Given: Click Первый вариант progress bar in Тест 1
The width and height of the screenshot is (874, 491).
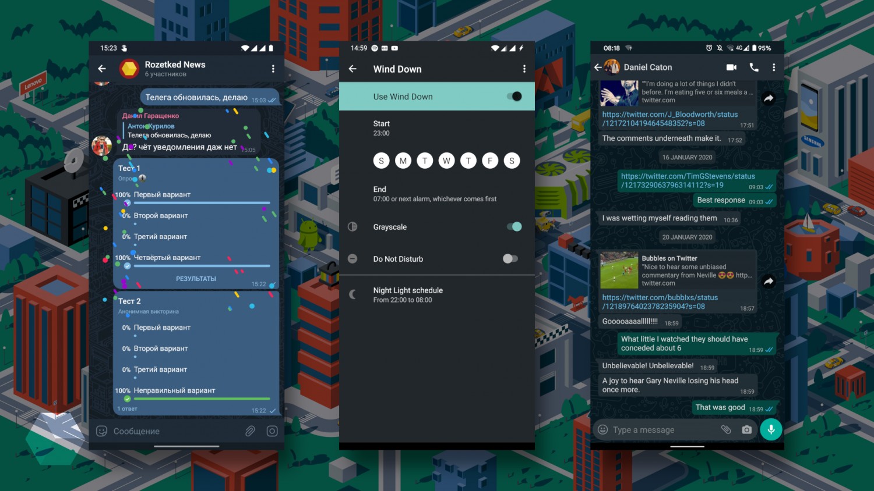Looking at the screenshot, I should (x=202, y=203).
